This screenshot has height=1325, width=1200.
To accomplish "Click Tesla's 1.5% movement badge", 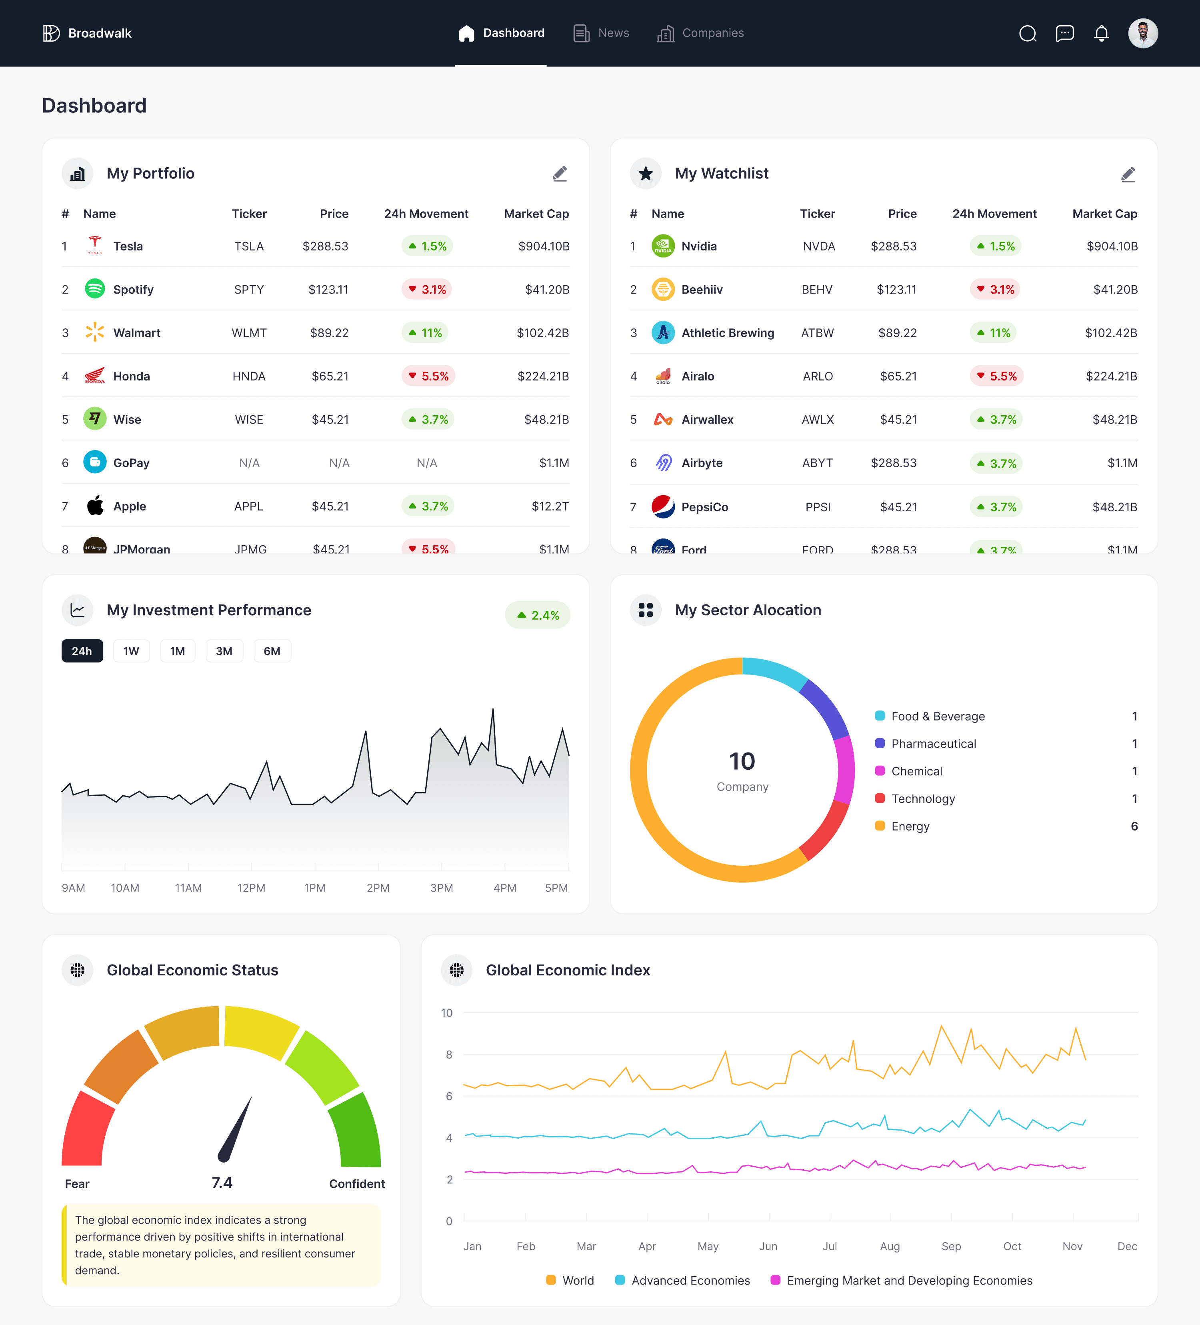I will click(427, 246).
